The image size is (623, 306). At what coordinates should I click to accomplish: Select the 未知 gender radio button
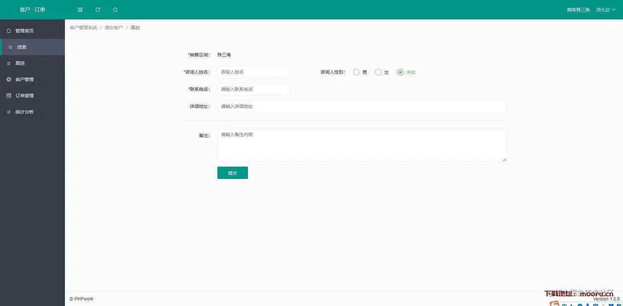[400, 72]
